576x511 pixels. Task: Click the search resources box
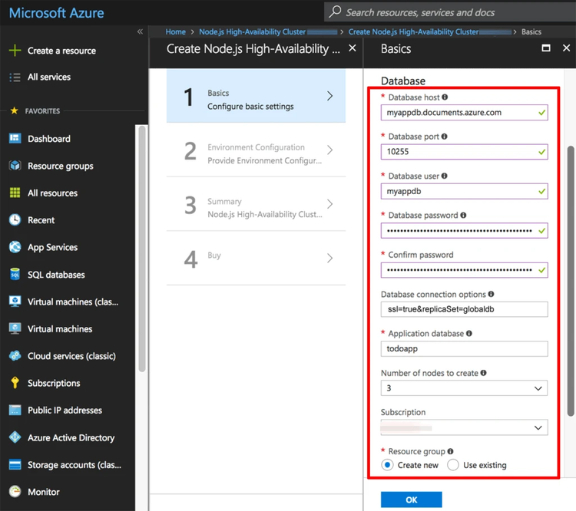coord(450,12)
